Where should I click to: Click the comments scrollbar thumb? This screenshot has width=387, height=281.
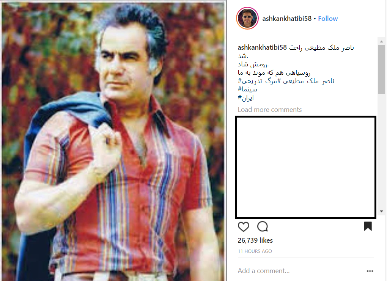(x=381, y=69)
